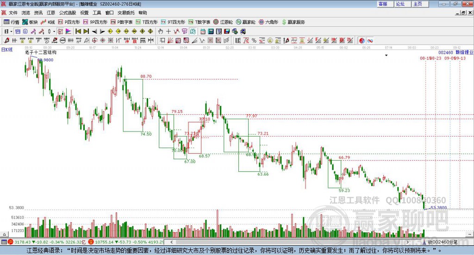Click the colorful flag icon

click(69, 31)
